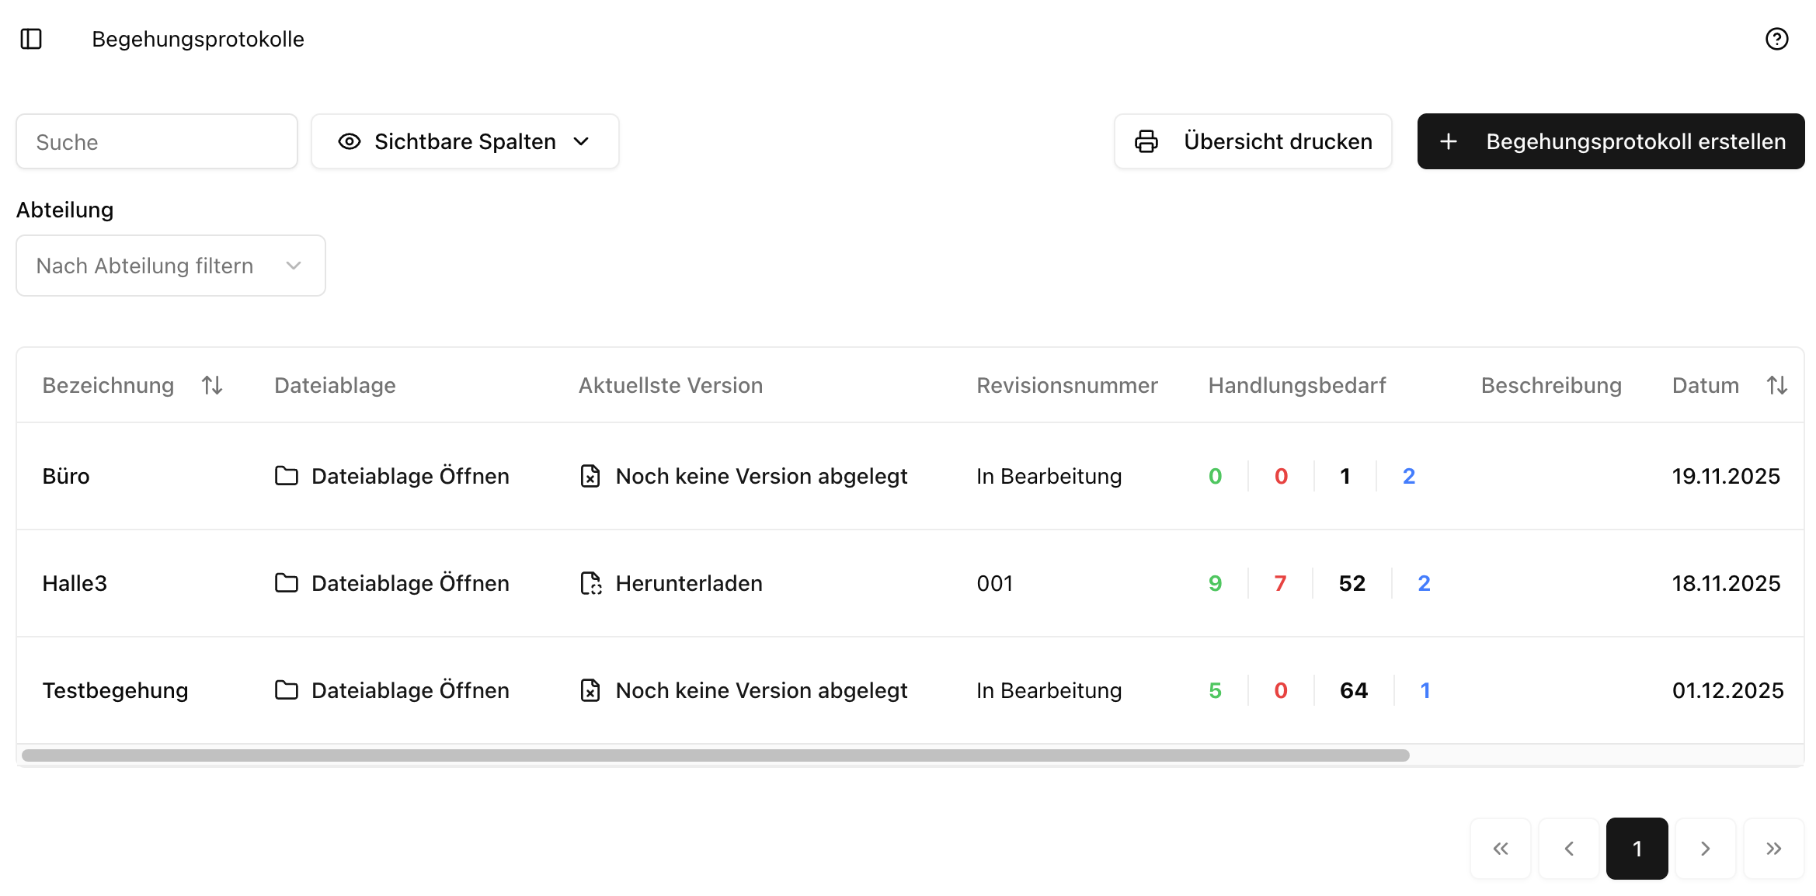Image resolution: width=1816 pixels, height=896 pixels.
Task: Click the plus icon on Begehungsprotokoll erstellen
Action: coord(1449,141)
